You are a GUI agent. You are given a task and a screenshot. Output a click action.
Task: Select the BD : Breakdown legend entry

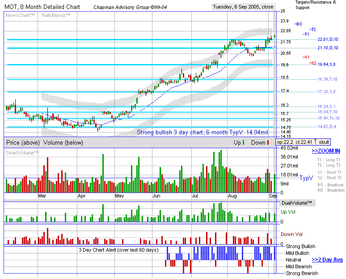coord(331,190)
